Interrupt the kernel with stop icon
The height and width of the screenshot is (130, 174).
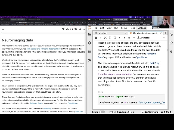(x=125, y=38)
